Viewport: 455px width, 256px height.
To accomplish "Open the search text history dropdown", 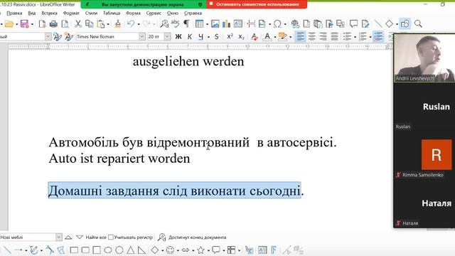I will pos(58,238).
